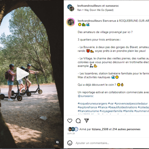Like the post with the heart icon
Image resolution: width=149 pixels, height=149 pixels.
pyautogui.click(x=70, y=121)
